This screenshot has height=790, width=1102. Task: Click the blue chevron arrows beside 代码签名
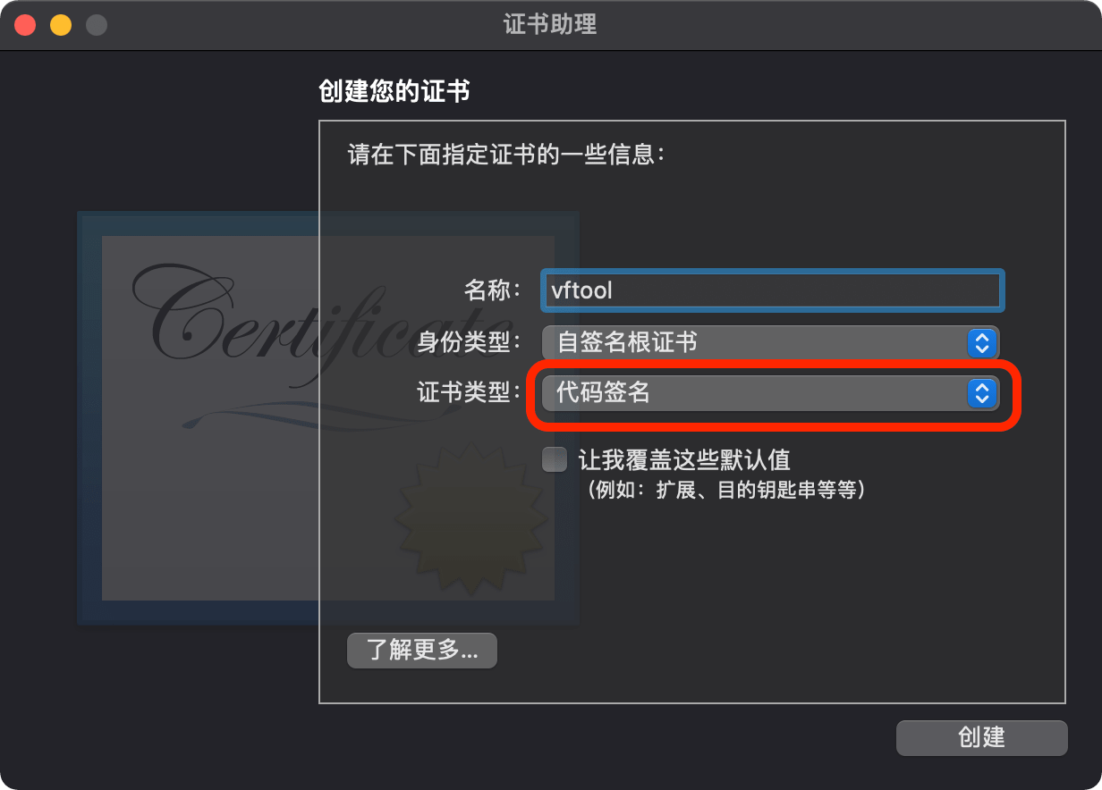click(x=981, y=392)
